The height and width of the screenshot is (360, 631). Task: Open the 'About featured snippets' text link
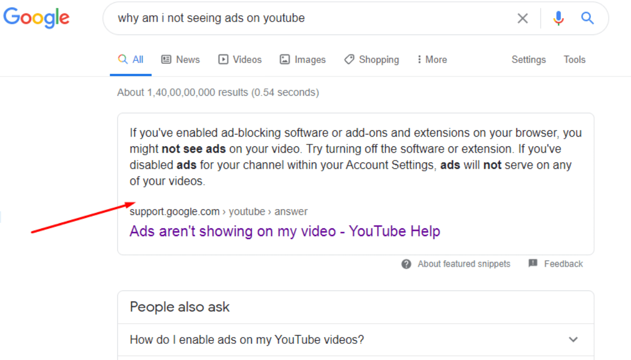463,264
